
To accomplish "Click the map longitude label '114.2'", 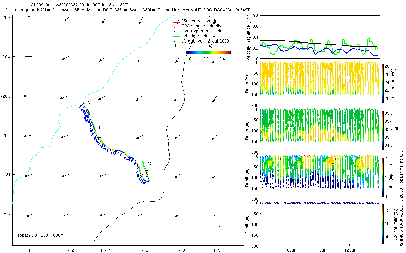I will [x=69, y=250].
